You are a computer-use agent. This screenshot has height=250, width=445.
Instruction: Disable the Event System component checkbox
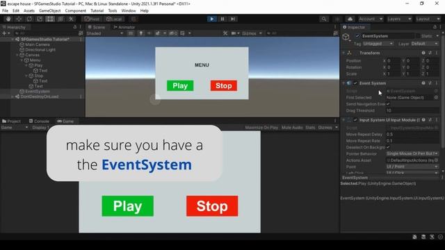(x=355, y=83)
